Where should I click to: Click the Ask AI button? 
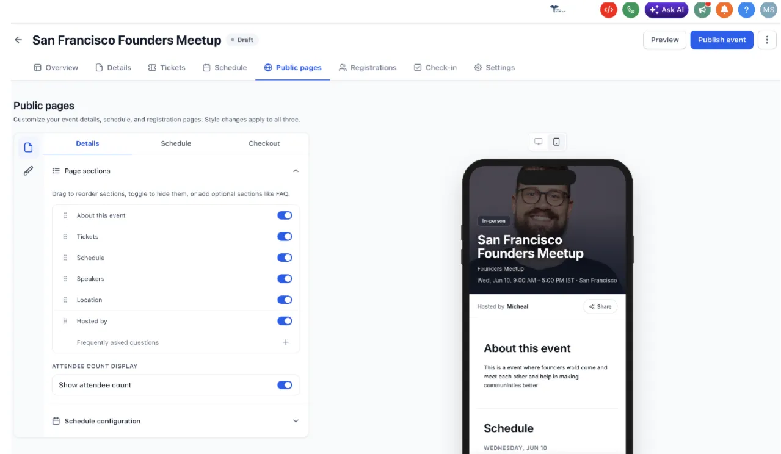click(667, 10)
